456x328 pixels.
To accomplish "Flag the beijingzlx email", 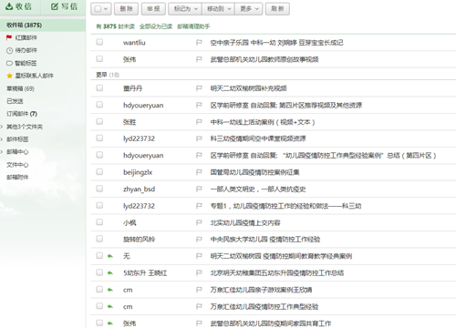I will click(199, 172).
